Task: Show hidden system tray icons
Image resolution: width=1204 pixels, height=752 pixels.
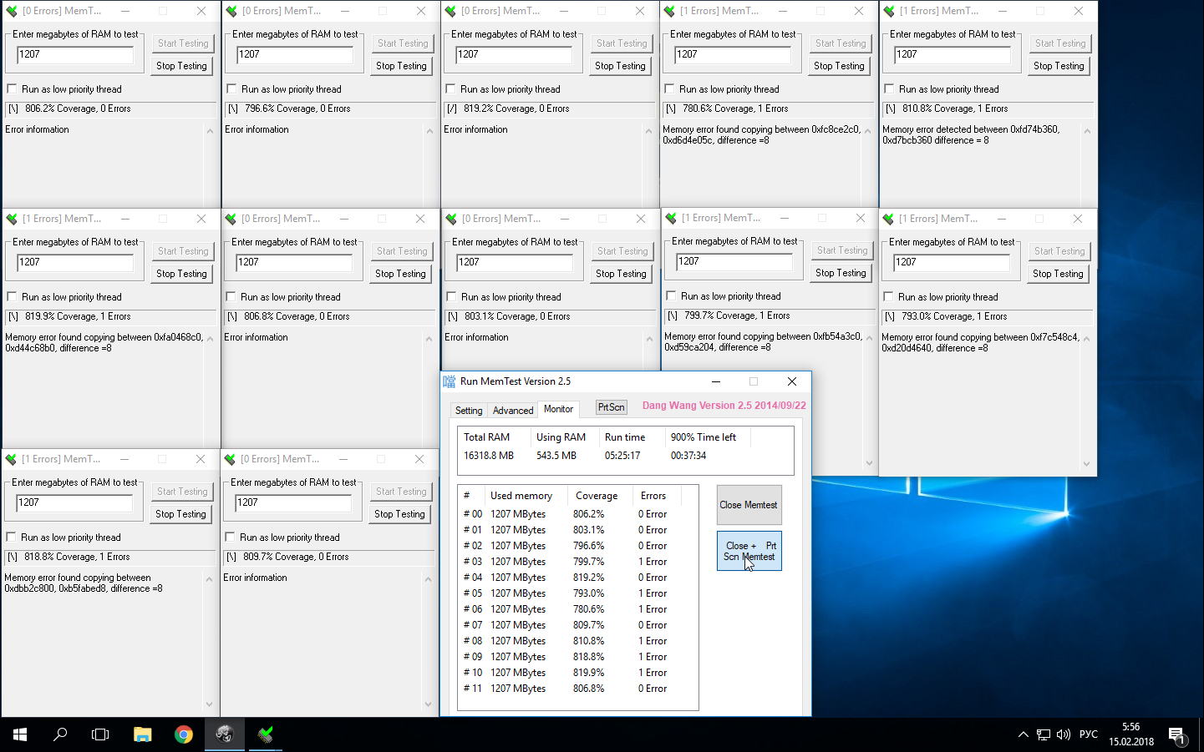Action: coord(1024,734)
